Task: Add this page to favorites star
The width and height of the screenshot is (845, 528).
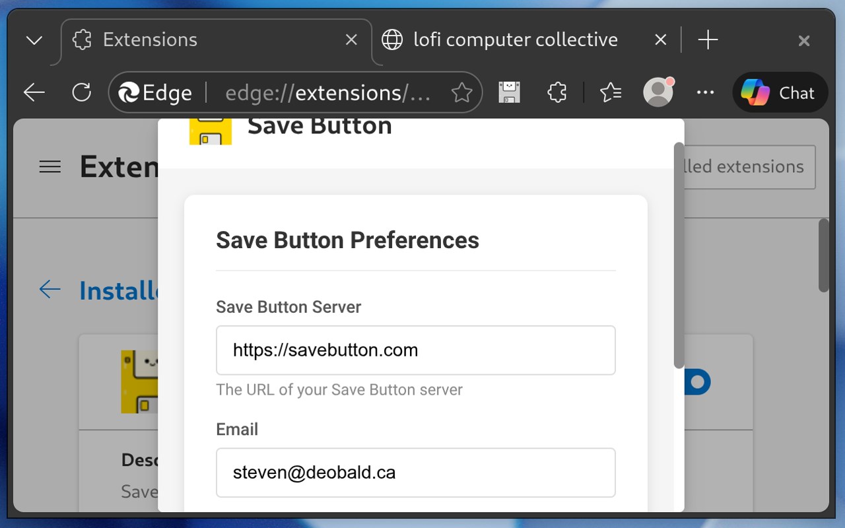Action: (461, 93)
